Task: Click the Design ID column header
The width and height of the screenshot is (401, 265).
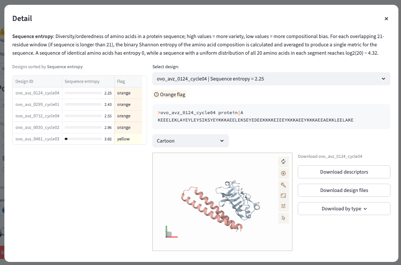Action: 24,81
